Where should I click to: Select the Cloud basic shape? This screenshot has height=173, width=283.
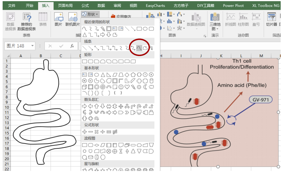pos(151,87)
